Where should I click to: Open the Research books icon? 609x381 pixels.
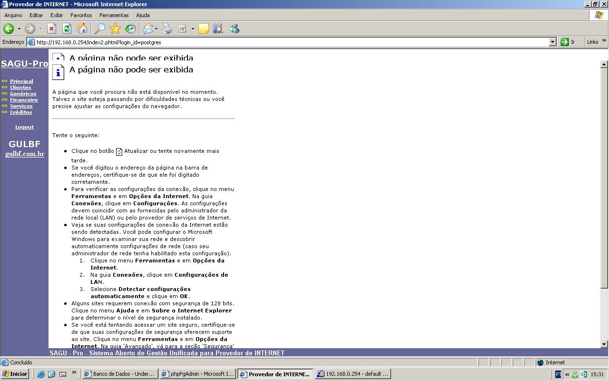coord(218,29)
